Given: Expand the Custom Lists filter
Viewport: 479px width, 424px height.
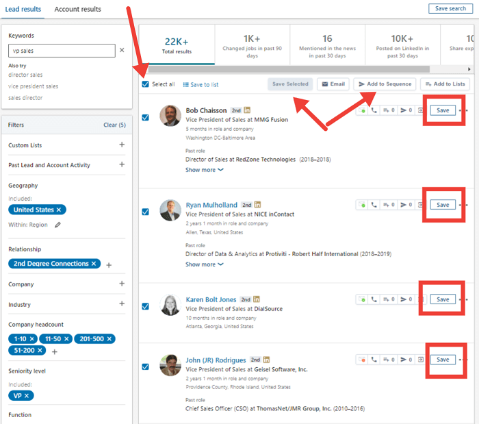Looking at the screenshot, I should 122,145.
